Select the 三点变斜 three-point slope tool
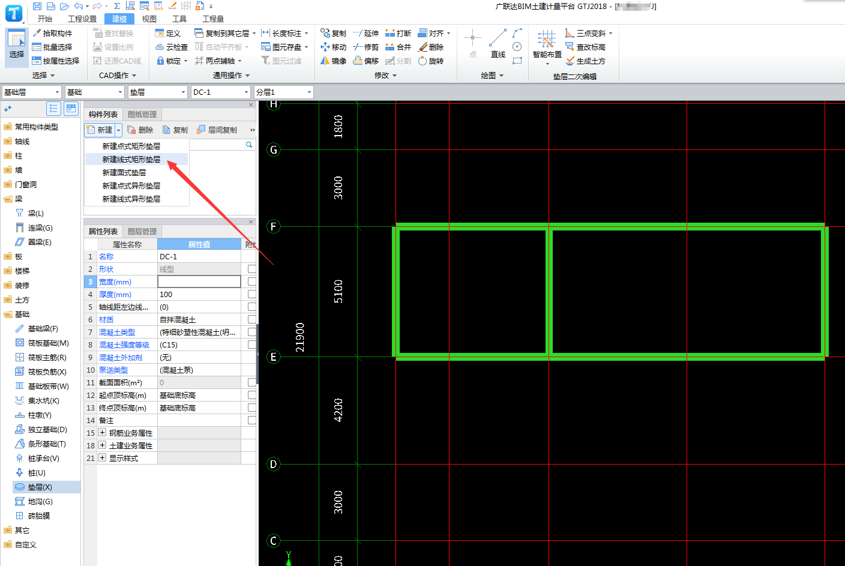Screen dimensions: 845x566 589,33
